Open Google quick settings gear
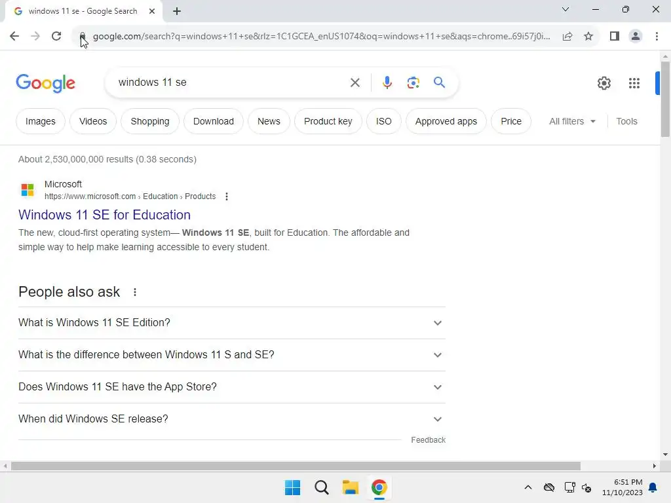The height and width of the screenshot is (503, 671). (x=604, y=83)
